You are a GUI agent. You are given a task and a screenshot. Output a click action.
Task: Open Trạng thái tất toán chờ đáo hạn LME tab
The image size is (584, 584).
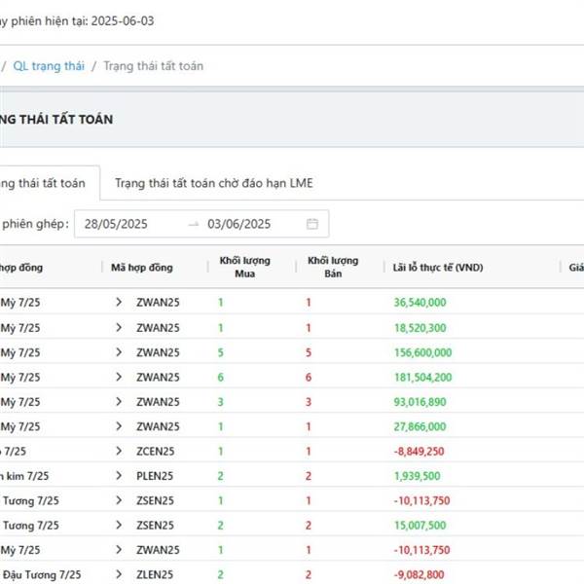pyautogui.click(x=213, y=183)
